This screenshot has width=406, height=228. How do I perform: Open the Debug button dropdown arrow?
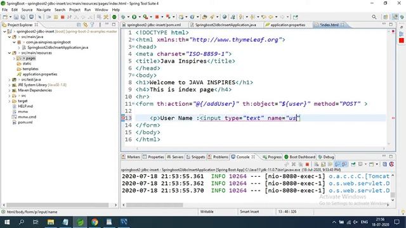point(128,17)
